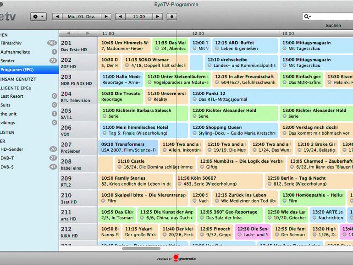Click the 13:00 timeline header
The height and width of the screenshot is (265, 353).
click(x=288, y=33)
